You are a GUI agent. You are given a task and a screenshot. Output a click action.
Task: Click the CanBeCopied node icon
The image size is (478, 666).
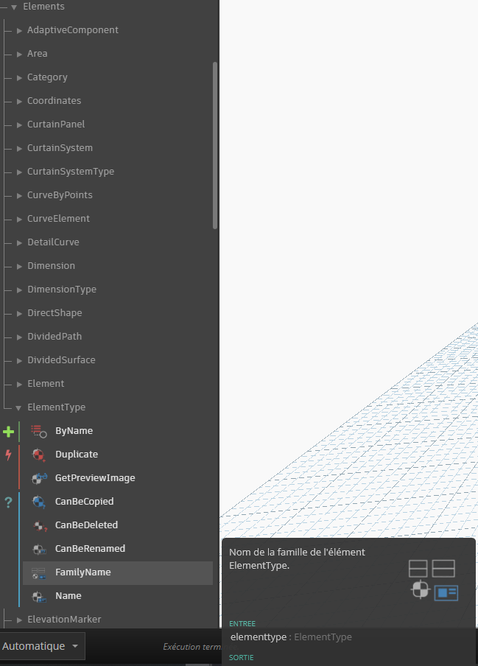point(39,502)
